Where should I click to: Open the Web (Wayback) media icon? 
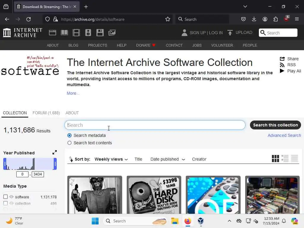point(52,33)
